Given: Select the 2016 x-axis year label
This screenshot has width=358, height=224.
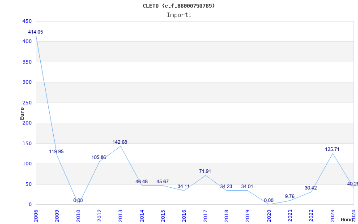Looking at the screenshot, I should pyautogui.click(x=184, y=216).
